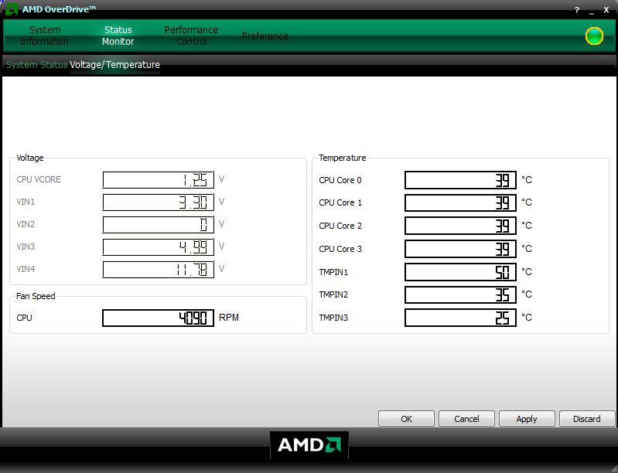Go to the Preference tab
The width and height of the screenshot is (618, 473).
[265, 36]
